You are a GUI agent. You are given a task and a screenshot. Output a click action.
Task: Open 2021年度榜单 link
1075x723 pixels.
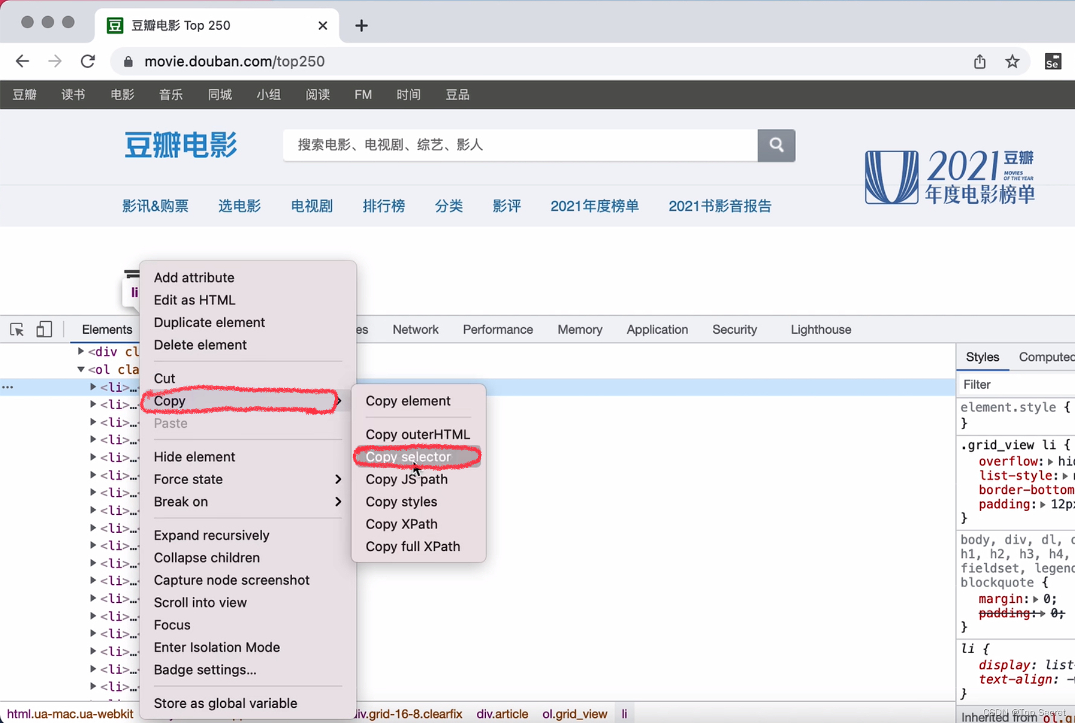tap(595, 206)
